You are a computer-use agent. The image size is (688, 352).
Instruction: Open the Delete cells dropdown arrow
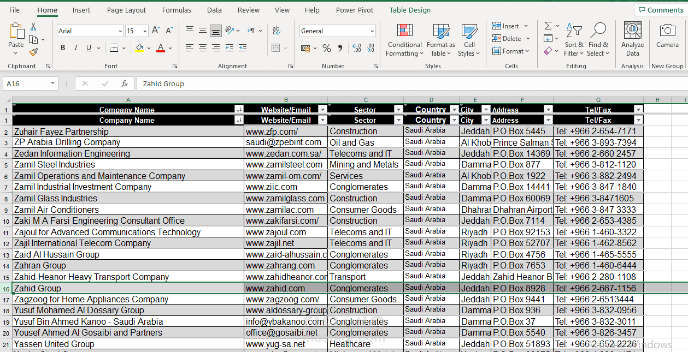point(528,38)
